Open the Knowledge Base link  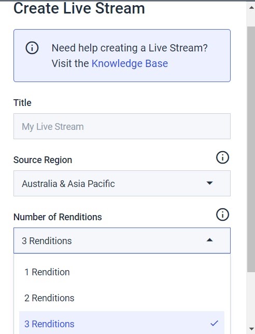click(130, 63)
